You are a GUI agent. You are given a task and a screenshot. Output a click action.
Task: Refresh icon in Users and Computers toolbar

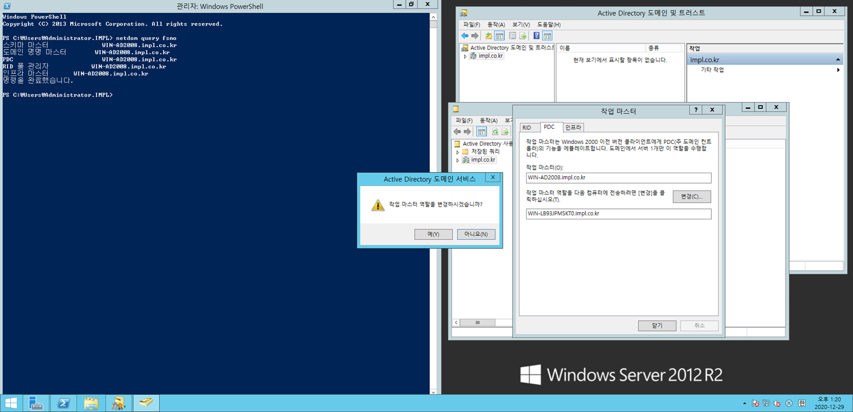click(495, 132)
